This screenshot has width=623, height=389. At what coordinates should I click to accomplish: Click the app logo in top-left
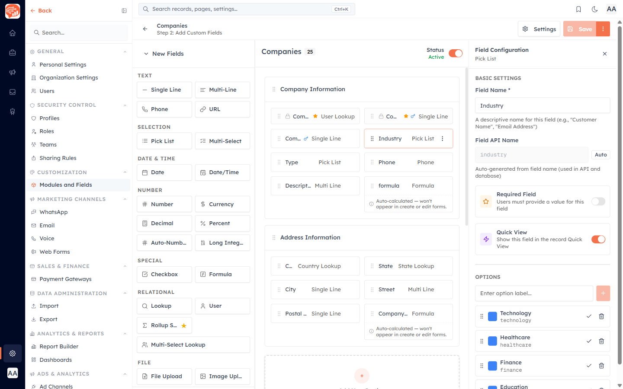[13, 11]
